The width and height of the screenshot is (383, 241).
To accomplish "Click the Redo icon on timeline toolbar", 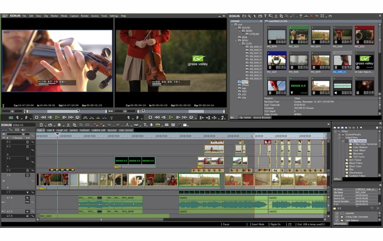I will coord(118,125).
